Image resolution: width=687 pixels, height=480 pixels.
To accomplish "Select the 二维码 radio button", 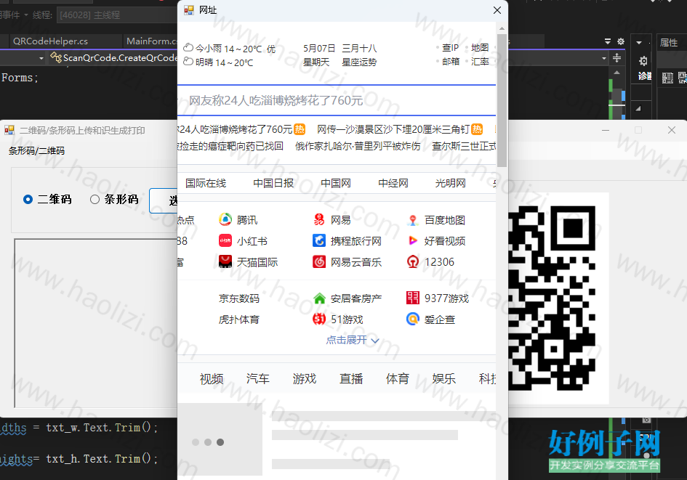I will pos(28,200).
